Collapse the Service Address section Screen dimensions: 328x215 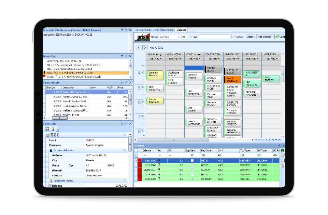click(125, 150)
